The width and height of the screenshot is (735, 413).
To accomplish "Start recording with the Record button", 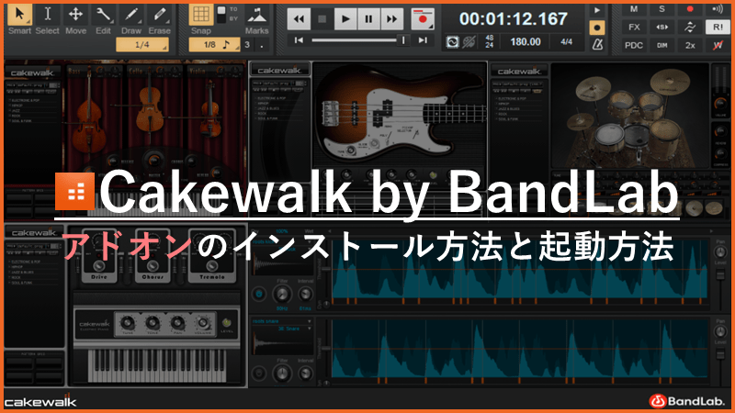I will coord(423,19).
